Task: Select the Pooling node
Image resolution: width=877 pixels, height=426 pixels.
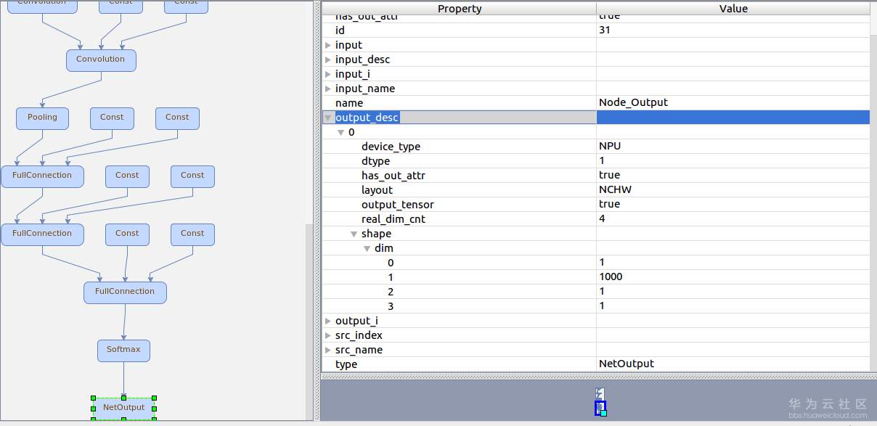Action: [42, 118]
